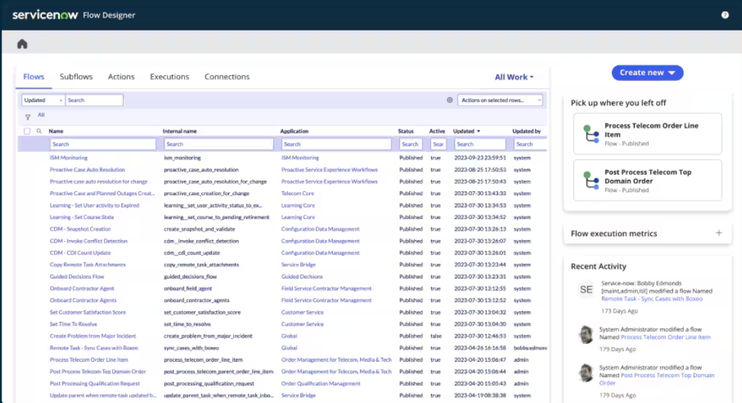Open the Post Process Telecom Top Domain Order card
The height and width of the screenshot is (403, 742).
tap(647, 181)
